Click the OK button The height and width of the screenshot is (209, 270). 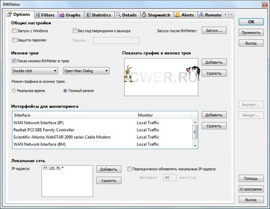pos(251,22)
